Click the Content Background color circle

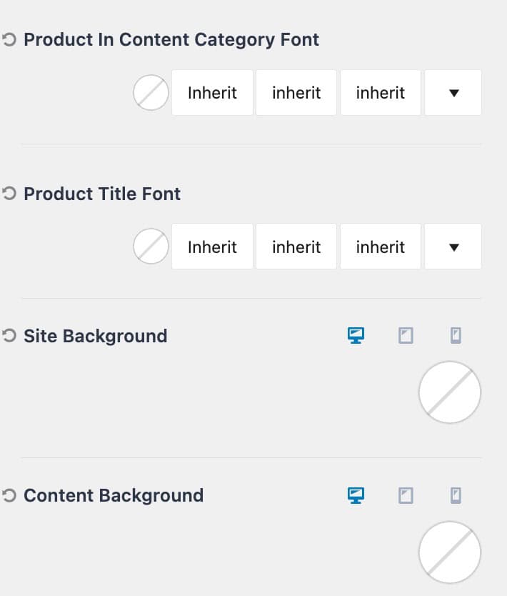(450, 552)
